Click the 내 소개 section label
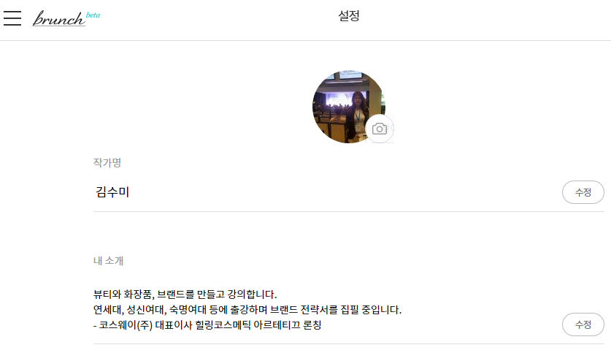 coord(108,261)
